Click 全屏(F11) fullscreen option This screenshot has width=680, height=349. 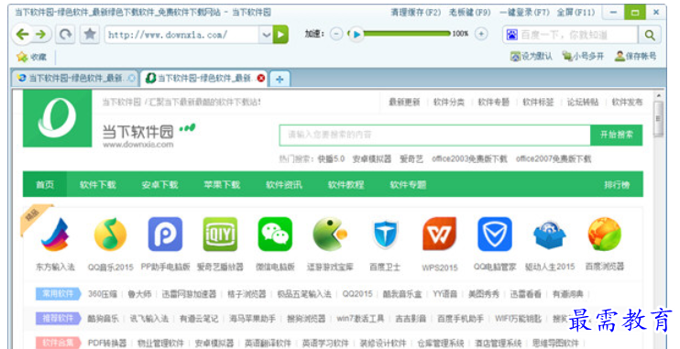pyautogui.click(x=576, y=13)
